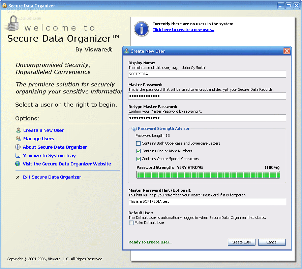302x269 pixels.
Task: Click the Create a New User person icon
Action: point(18,130)
